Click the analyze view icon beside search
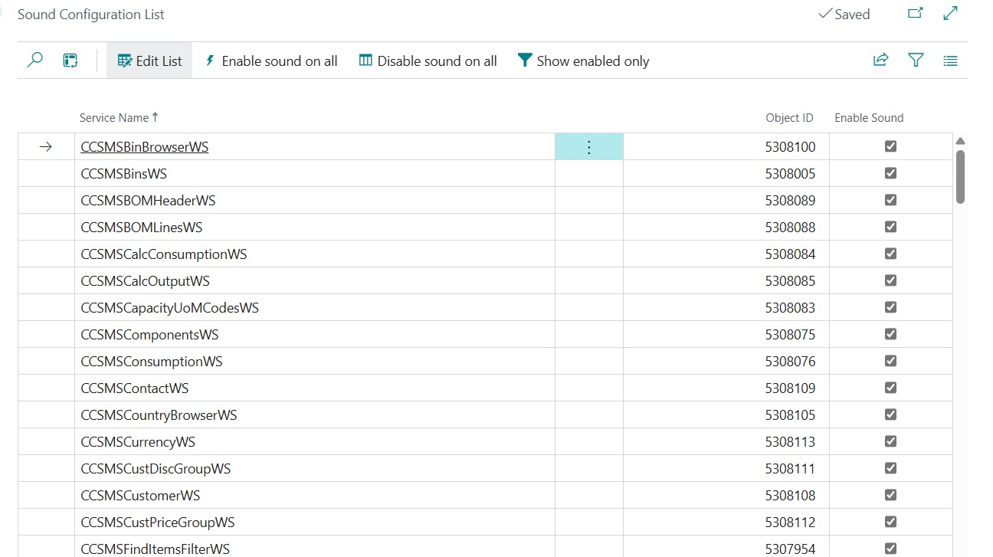This screenshot has height=557, width=993. pyautogui.click(x=70, y=61)
